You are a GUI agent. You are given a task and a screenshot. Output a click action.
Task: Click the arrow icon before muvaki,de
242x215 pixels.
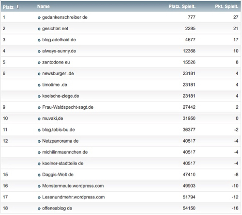point(39,119)
